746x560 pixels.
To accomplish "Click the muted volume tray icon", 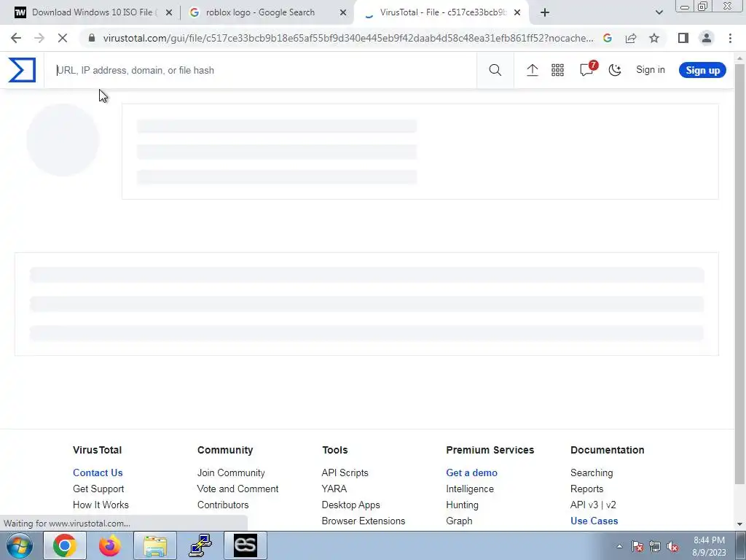I will (x=672, y=547).
